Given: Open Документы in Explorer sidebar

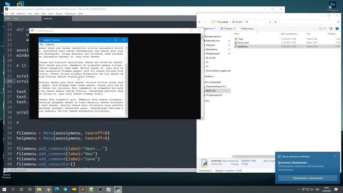Looking at the screenshot, I should (211, 49).
